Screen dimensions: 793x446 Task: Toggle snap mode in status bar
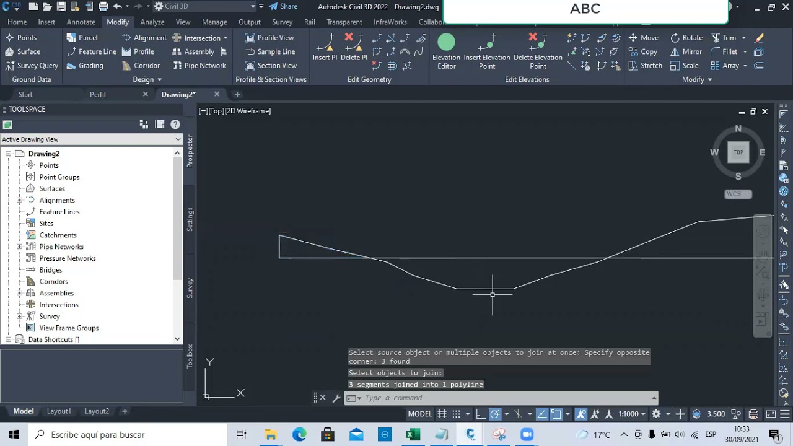pyautogui.click(x=456, y=414)
